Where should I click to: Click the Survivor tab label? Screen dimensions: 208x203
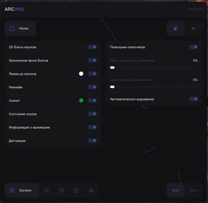[26, 190]
